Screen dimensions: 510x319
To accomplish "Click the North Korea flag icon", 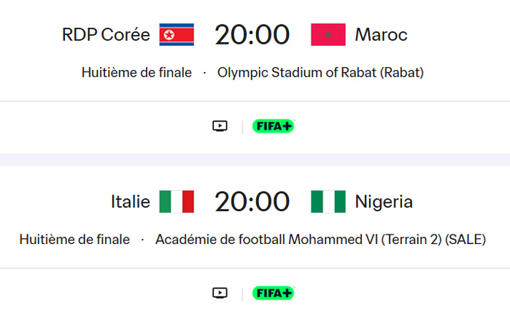I will coord(177,35).
